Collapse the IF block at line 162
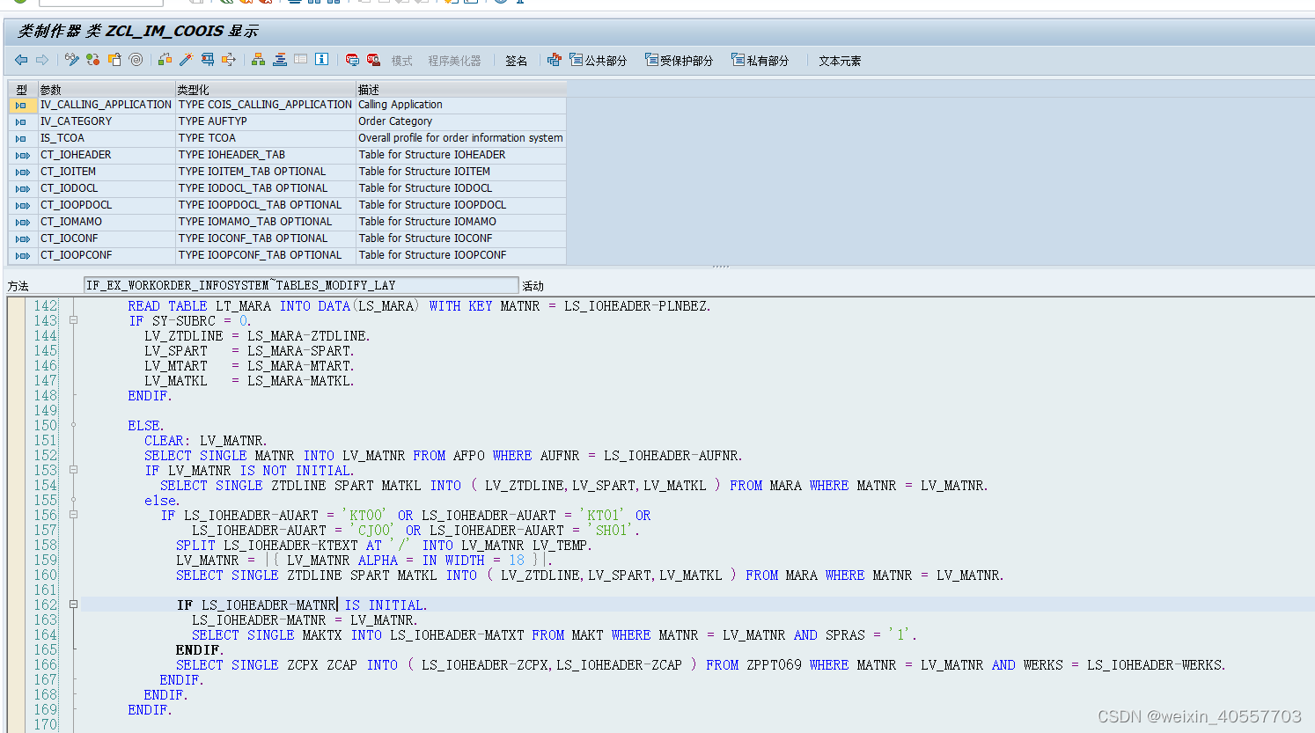1315x733 pixels. click(x=73, y=605)
